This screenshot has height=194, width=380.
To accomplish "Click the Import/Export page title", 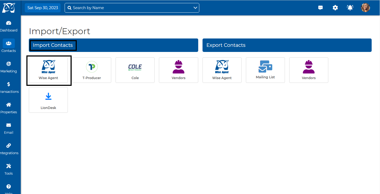I will (x=60, y=31).
